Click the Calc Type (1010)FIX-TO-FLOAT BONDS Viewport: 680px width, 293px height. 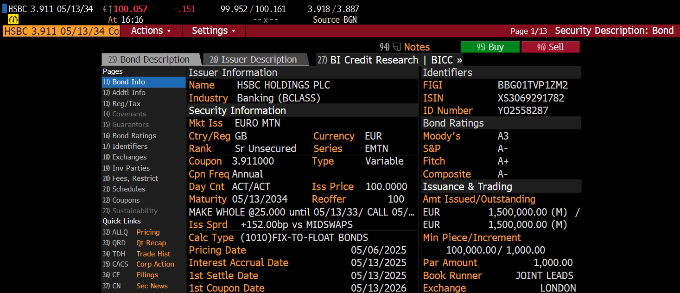pos(304,238)
